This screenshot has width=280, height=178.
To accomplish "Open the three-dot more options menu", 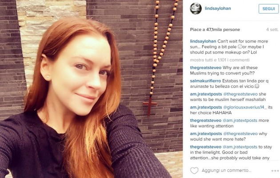I will 275,171.
